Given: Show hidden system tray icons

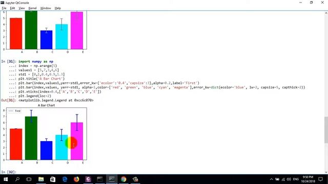Looking at the screenshot, I should (x=271, y=179).
